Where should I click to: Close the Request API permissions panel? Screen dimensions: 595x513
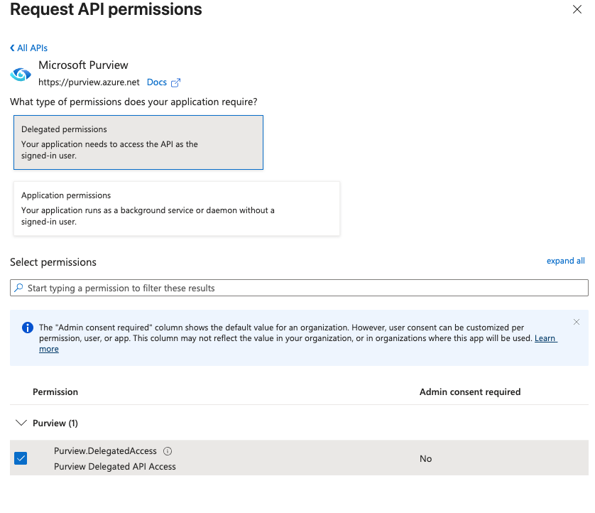(577, 10)
